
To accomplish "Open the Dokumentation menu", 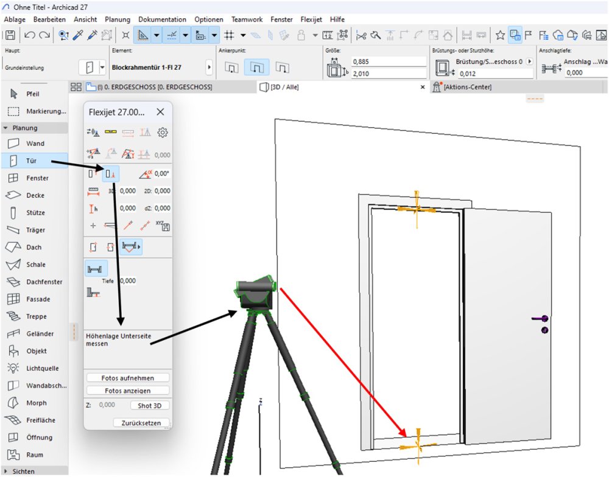I will pos(163,19).
